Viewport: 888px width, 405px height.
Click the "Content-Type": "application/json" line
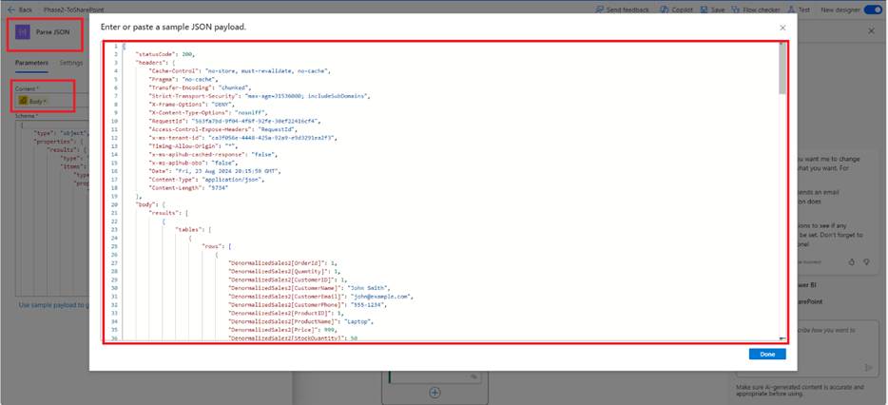208,180
